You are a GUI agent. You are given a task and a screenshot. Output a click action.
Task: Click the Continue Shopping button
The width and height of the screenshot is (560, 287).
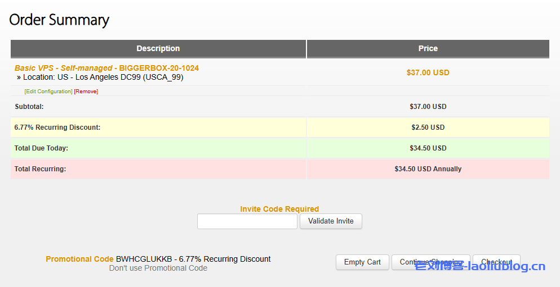click(430, 262)
